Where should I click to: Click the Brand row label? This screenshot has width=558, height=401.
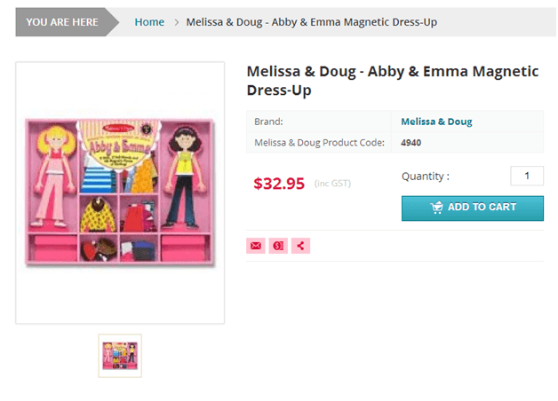click(x=268, y=122)
